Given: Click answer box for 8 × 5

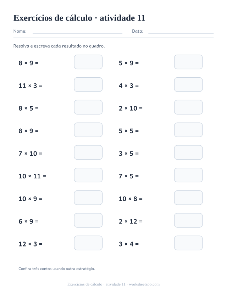Looking at the screenshot, I should 88,107.
